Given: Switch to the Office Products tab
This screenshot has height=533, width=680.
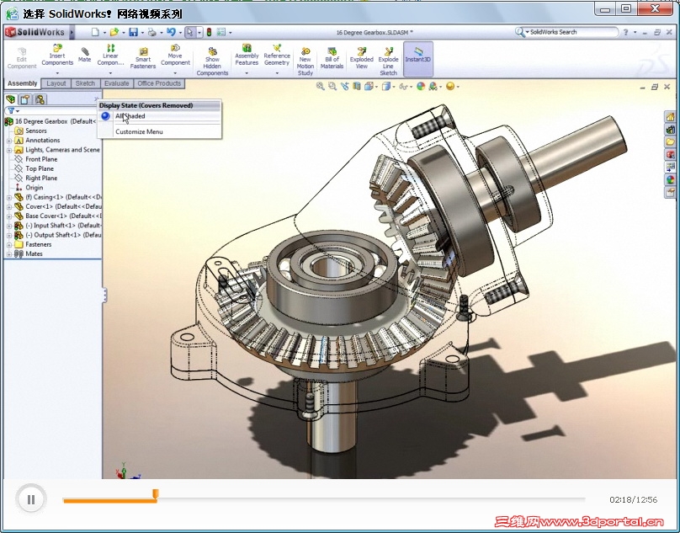Looking at the screenshot, I should [159, 83].
